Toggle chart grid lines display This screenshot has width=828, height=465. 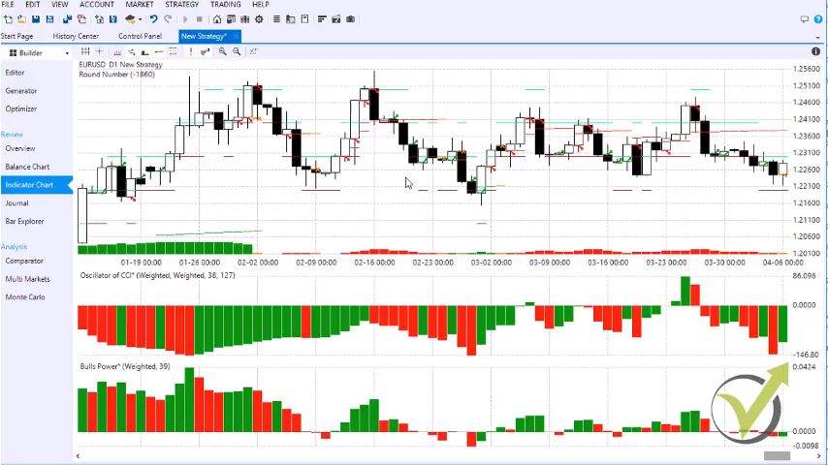pos(85,51)
